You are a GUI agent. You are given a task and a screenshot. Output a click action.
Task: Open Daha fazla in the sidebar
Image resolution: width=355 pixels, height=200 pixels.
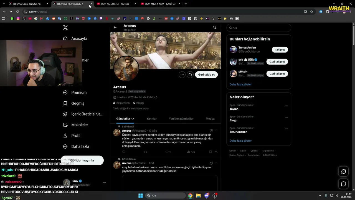[x=76, y=146]
